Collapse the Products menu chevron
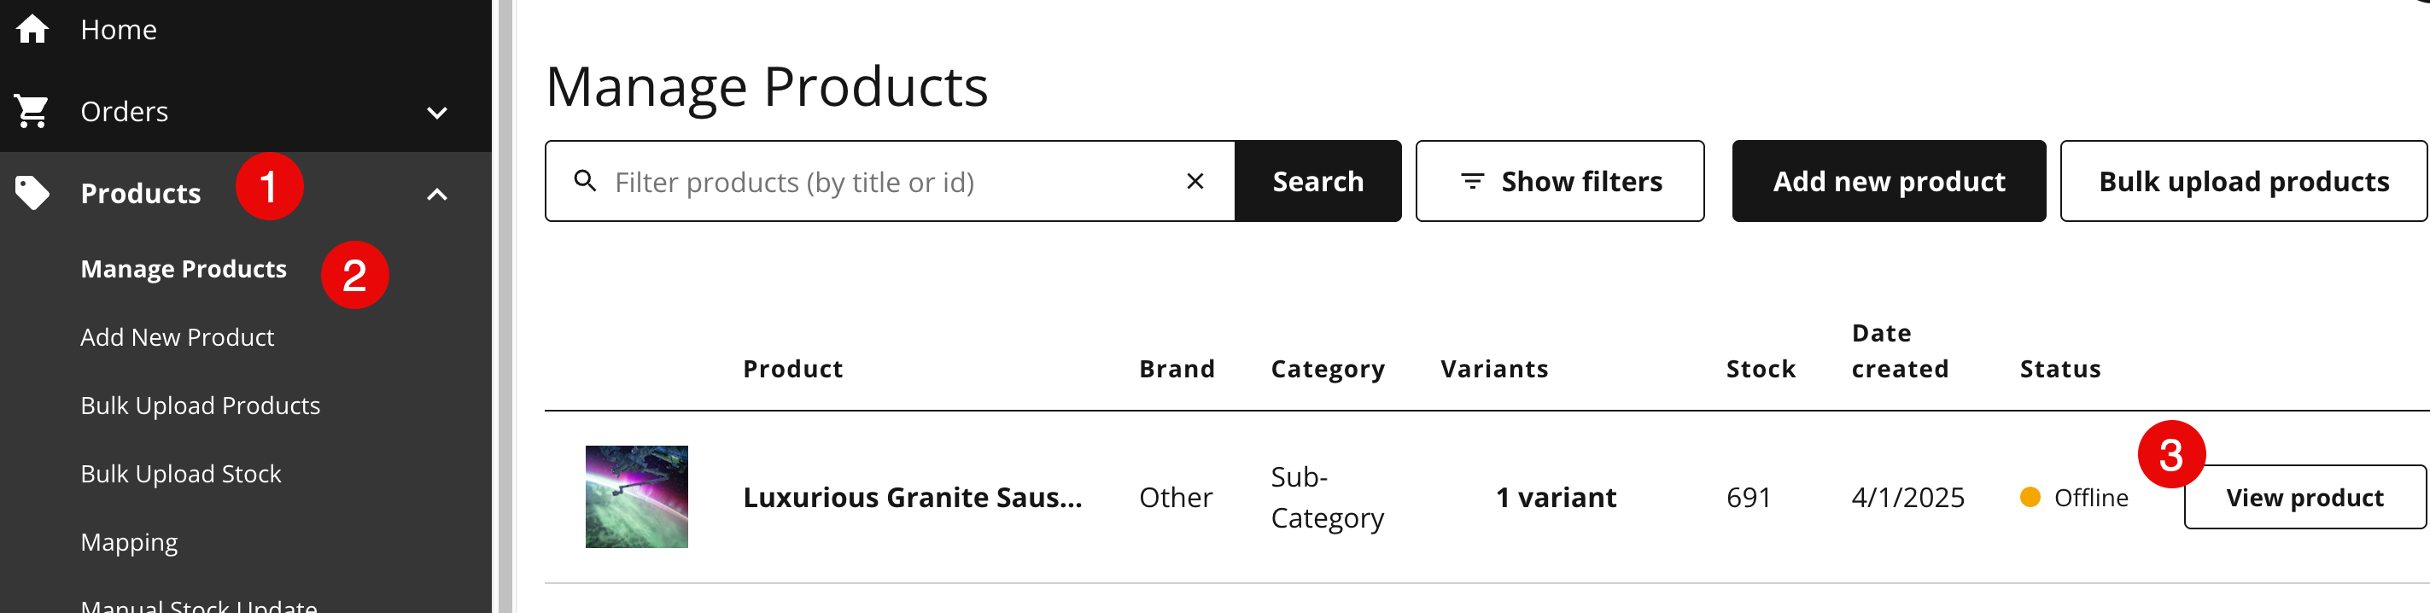 437,195
